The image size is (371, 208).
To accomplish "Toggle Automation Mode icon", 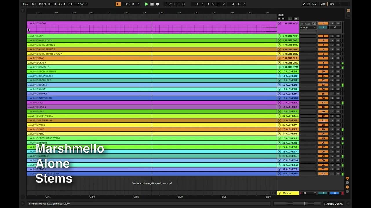I will [290, 18].
